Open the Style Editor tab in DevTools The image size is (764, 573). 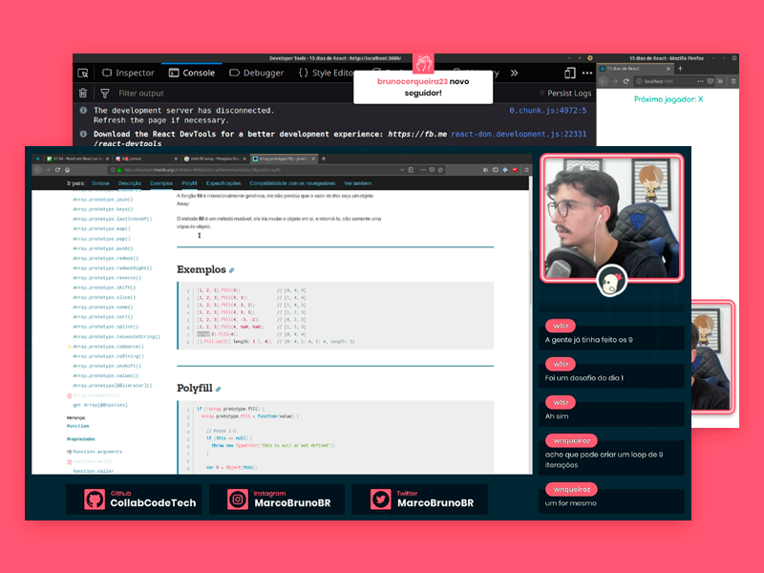(327, 74)
